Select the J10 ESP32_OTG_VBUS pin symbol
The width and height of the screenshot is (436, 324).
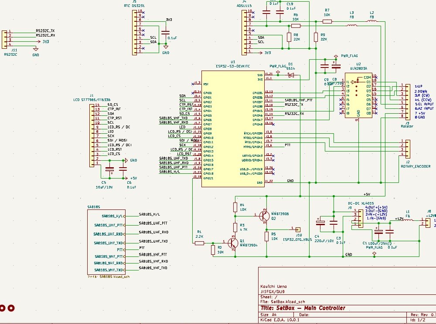298,229
